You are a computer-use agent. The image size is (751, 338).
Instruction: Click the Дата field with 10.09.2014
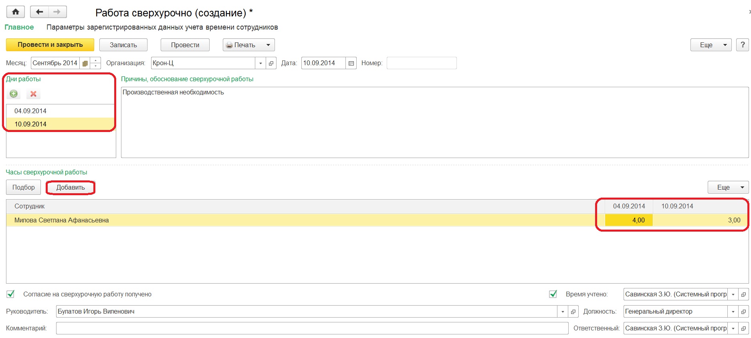[323, 63]
